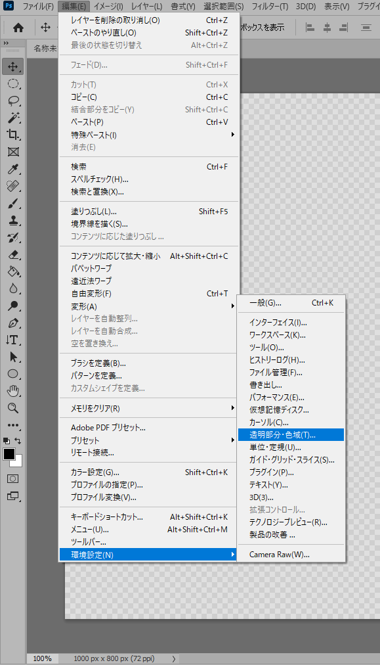This screenshot has width=380, height=665.
Task: Click the align right edges icon
Action: click(x=344, y=28)
